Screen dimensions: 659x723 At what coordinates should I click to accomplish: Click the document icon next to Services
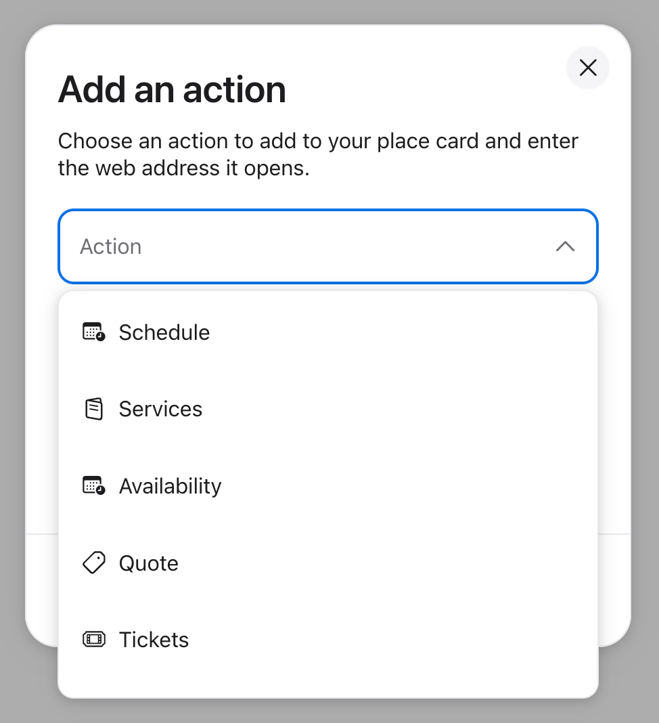tap(94, 409)
